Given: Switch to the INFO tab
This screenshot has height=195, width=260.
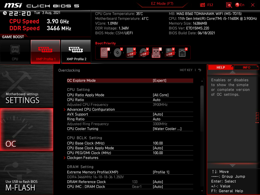Looking at the screenshot, I should [x=246, y=68].
